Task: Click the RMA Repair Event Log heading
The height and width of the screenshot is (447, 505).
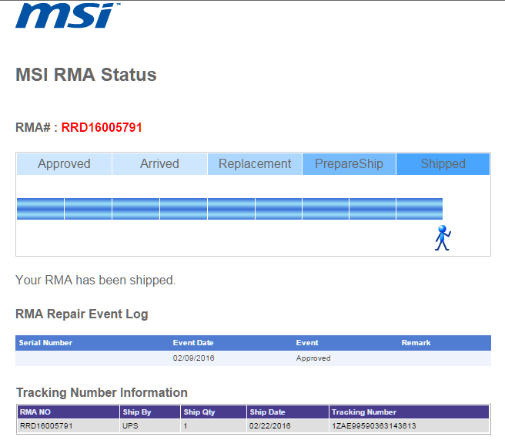Action: (82, 314)
